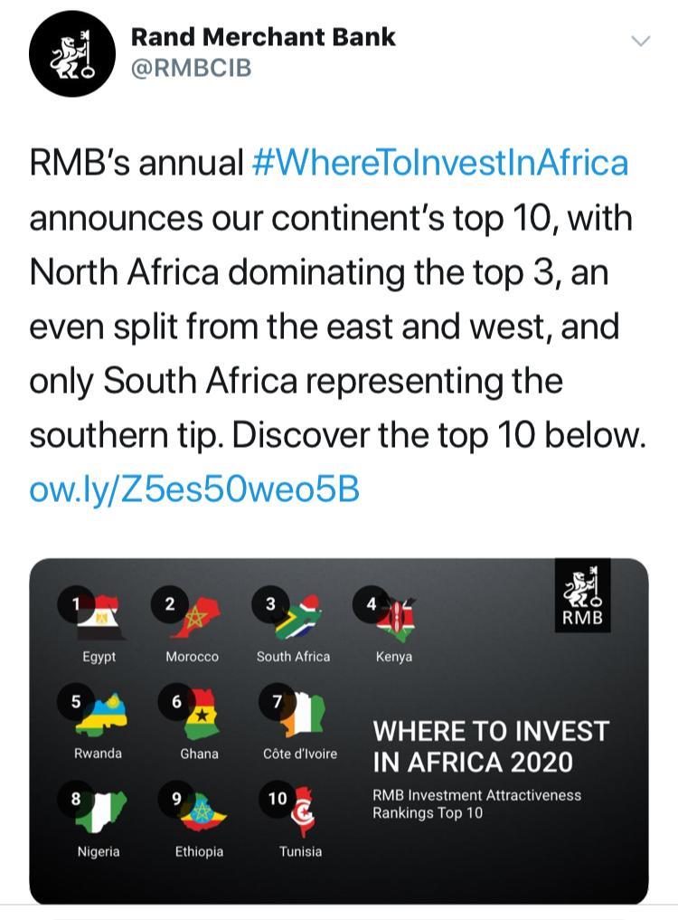Image resolution: width=678 pixels, height=920 pixels.
Task: Tap the Côte d'Ivoire flag icon
Action: pyautogui.click(x=302, y=715)
